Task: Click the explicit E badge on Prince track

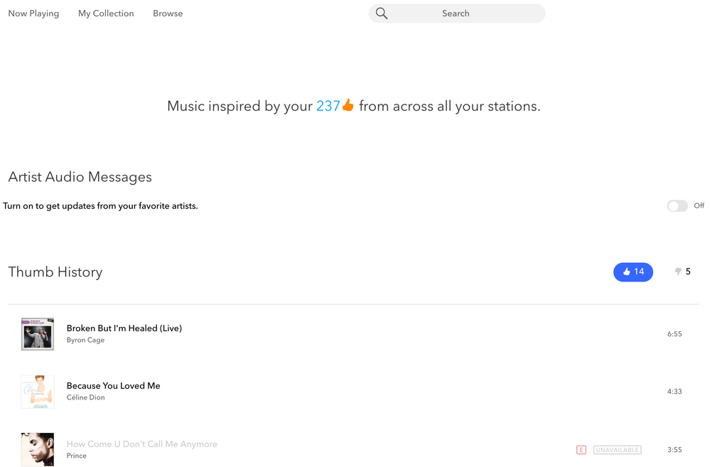Action: pos(581,450)
